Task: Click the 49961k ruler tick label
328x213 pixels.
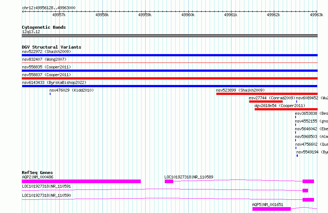Action: pos(231,15)
